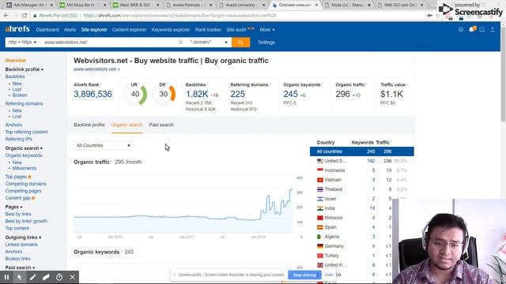Image resolution: width=506 pixels, height=284 pixels.
Task: Open Backlinks in the sidebar
Action: tap(15, 77)
